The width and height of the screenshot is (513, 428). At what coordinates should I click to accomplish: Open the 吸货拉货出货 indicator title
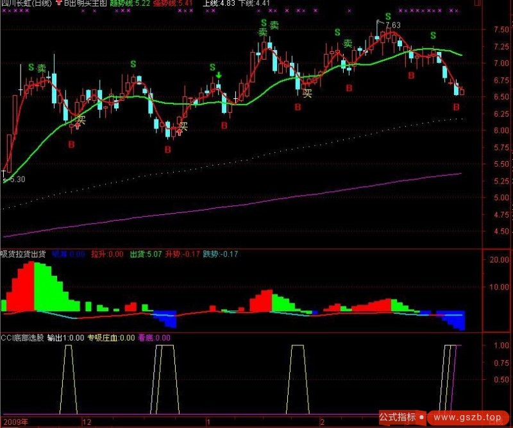coord(22,254)
